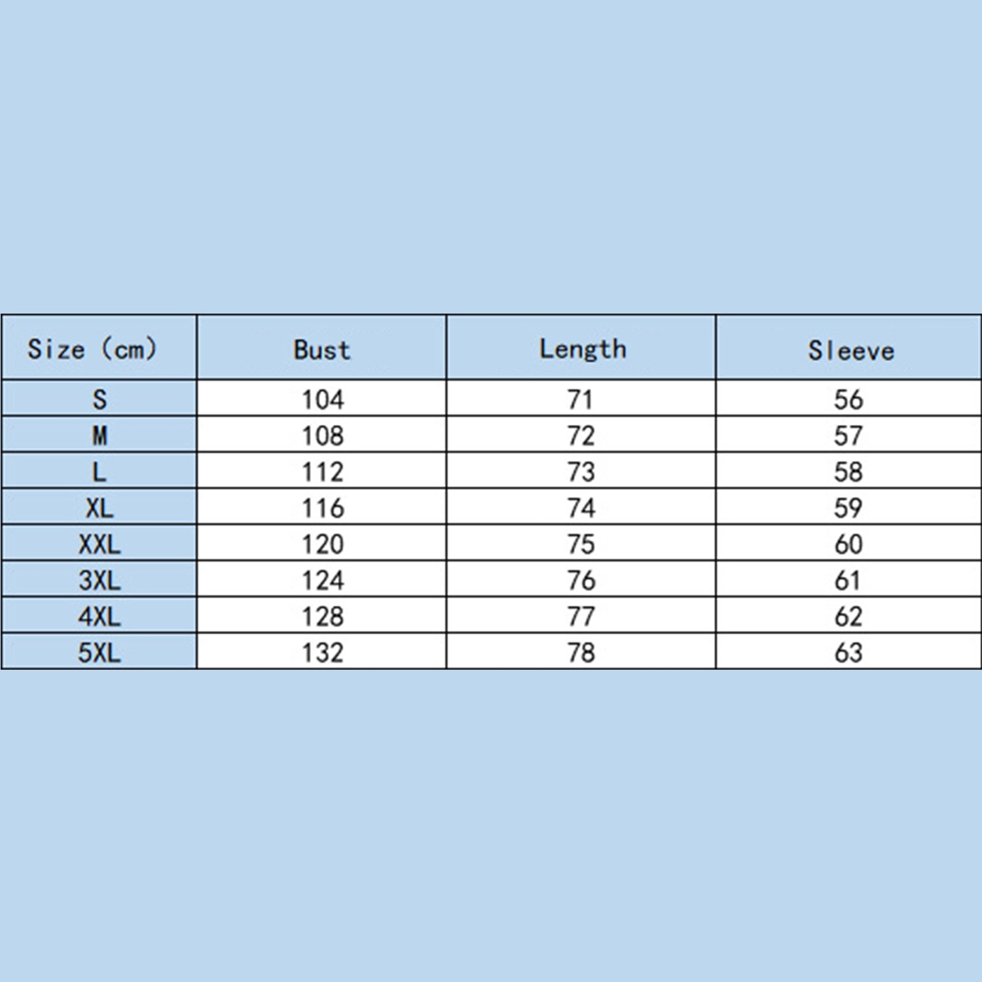Click the bust value 104
The width and height of the screenshot is (982, 982).
point(322,399)
